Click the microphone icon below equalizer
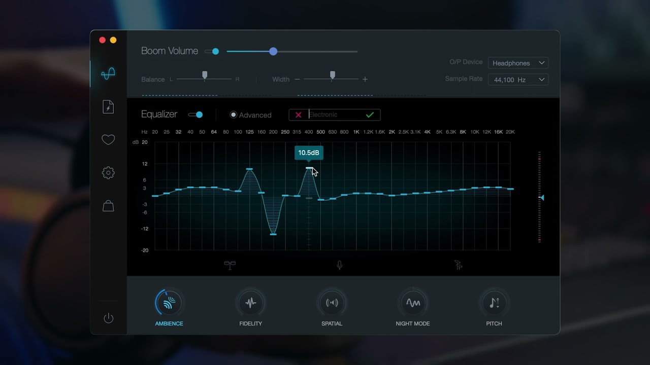The height and width of the screenshot is (365, 650). (x=340, y=265)
